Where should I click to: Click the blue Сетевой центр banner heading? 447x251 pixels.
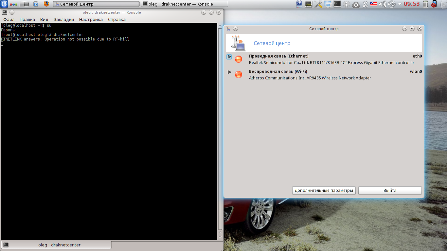click(272, 43)
